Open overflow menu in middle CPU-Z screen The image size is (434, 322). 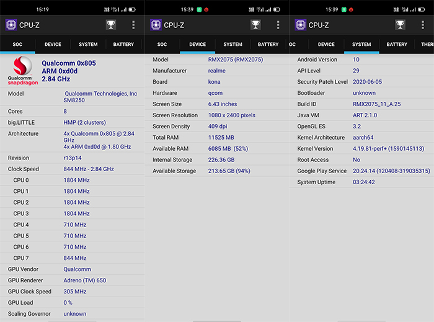click(x=278, y=25)
